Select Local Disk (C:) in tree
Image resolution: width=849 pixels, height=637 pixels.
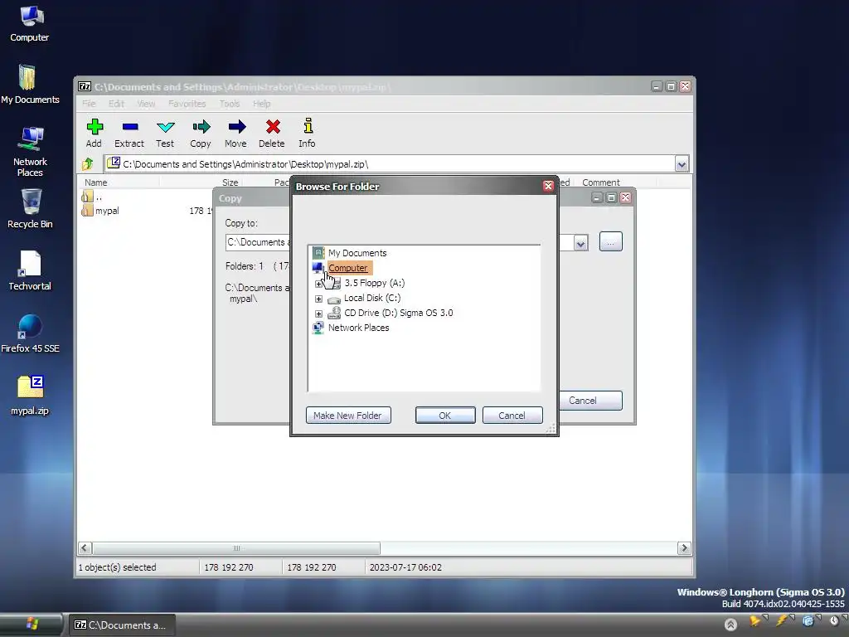pos(372,298)
